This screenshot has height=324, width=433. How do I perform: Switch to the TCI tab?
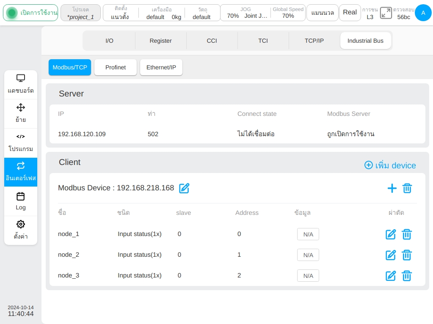[x=263, y=41]
